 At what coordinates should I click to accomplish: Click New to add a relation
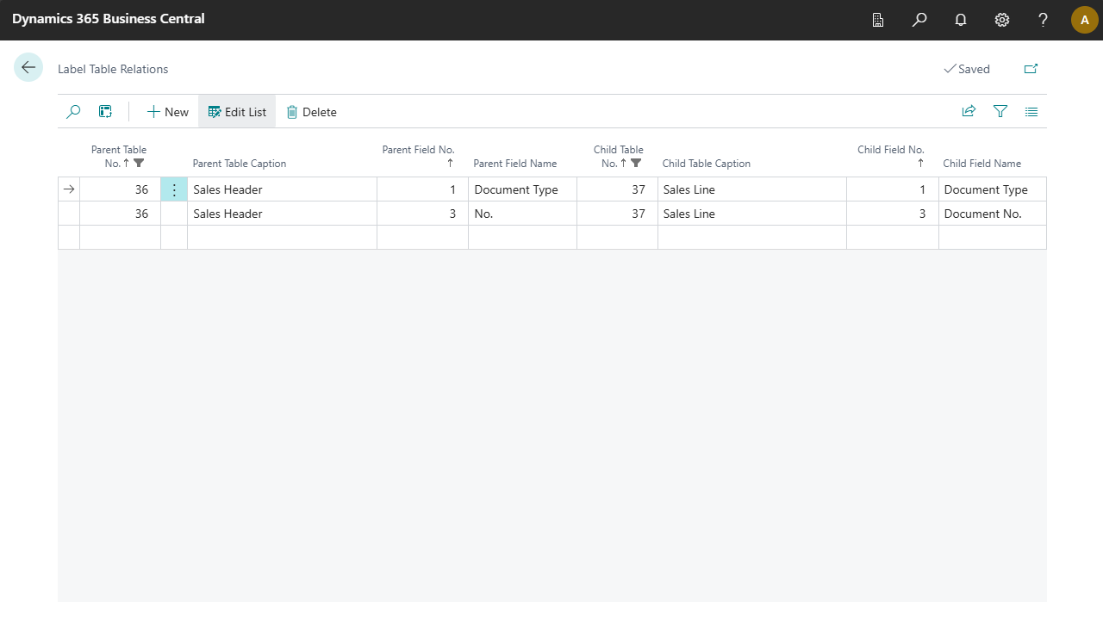point(167,112)
